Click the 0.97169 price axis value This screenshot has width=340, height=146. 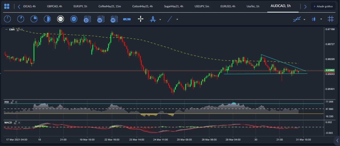330,29
